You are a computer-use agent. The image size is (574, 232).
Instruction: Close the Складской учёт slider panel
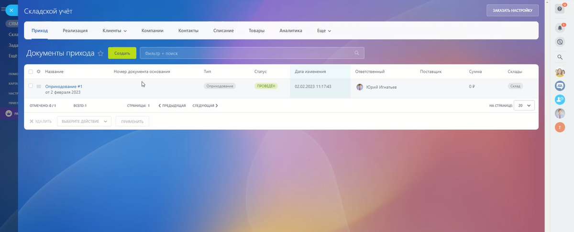coord(11,10)
